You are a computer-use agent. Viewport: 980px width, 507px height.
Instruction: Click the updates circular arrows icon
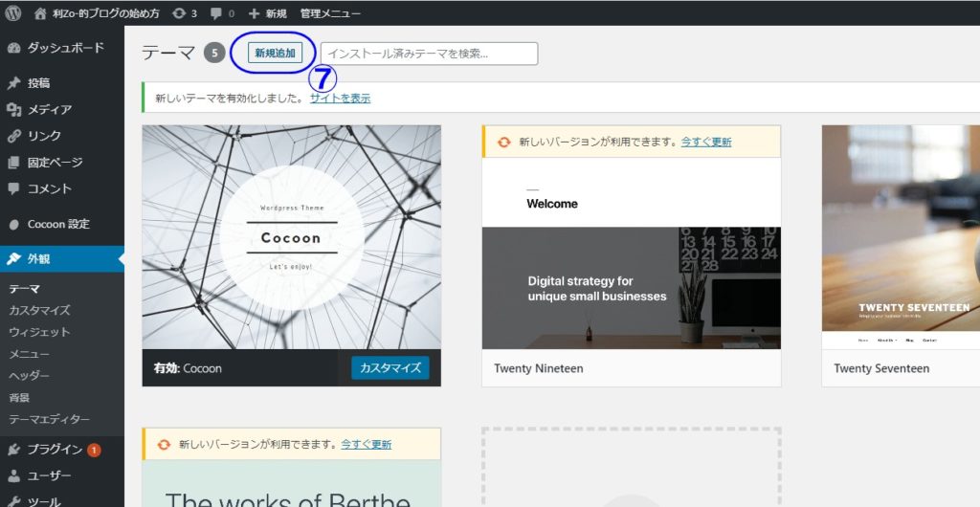179,13
